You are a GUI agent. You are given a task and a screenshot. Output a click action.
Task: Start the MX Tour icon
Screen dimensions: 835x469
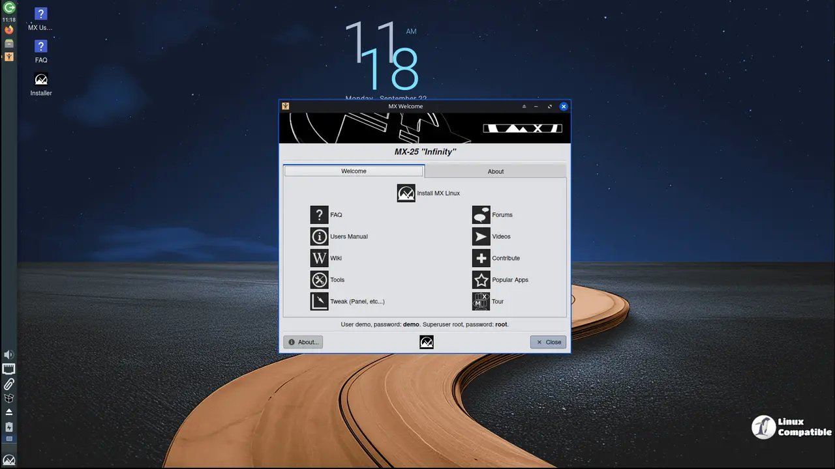click(x=481, y=302)
